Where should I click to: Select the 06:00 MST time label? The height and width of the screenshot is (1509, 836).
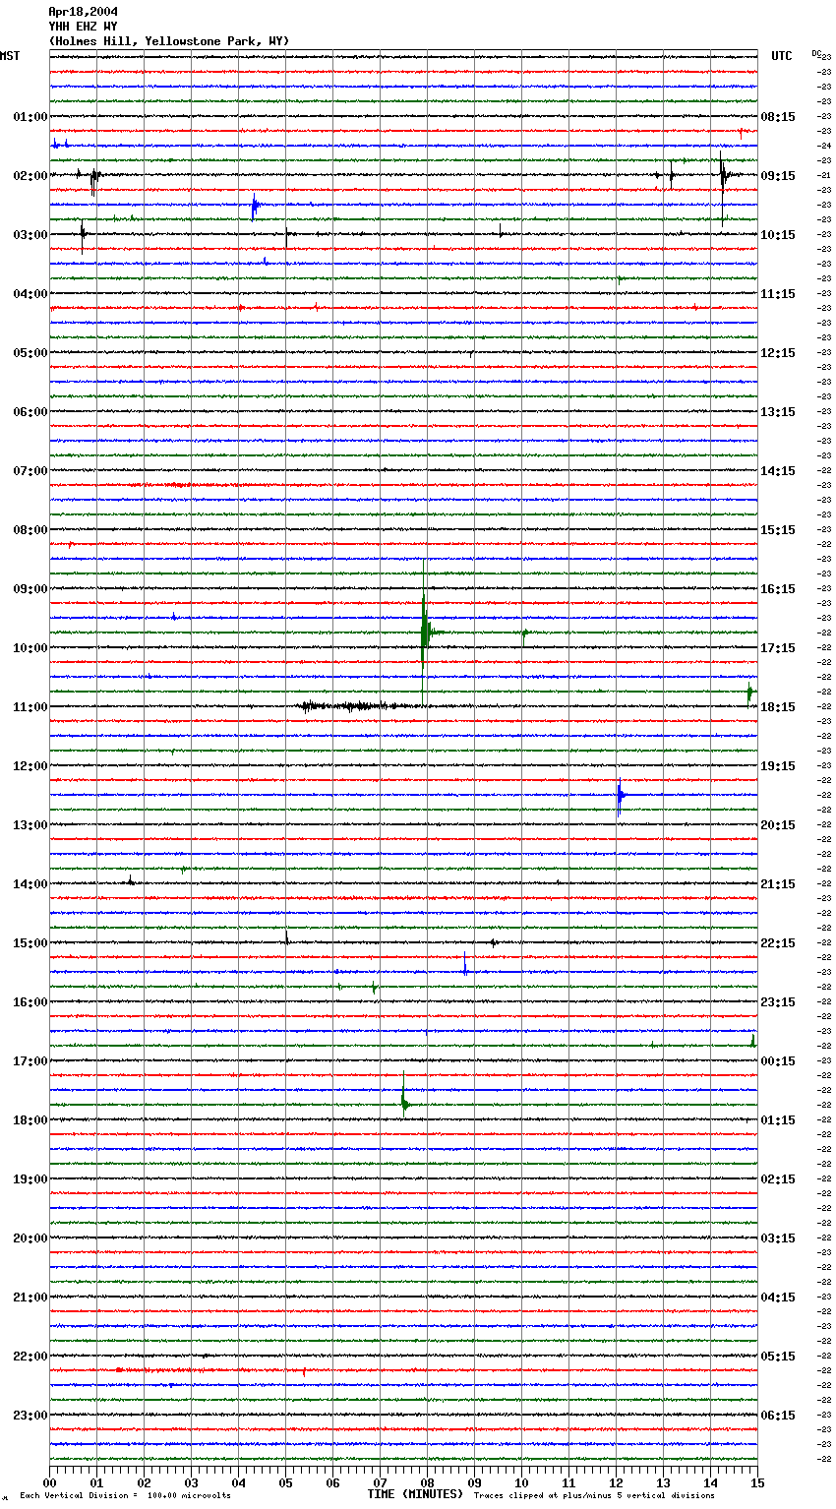point(30,412)
